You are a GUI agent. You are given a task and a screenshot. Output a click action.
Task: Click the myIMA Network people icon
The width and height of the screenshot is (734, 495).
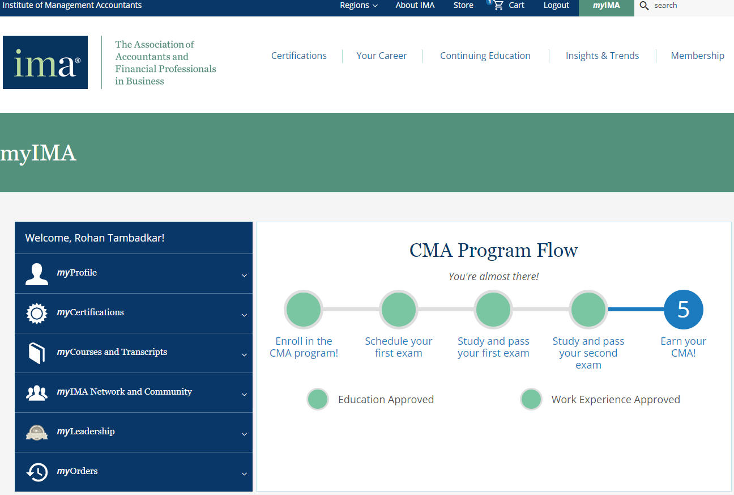[37, 393]
